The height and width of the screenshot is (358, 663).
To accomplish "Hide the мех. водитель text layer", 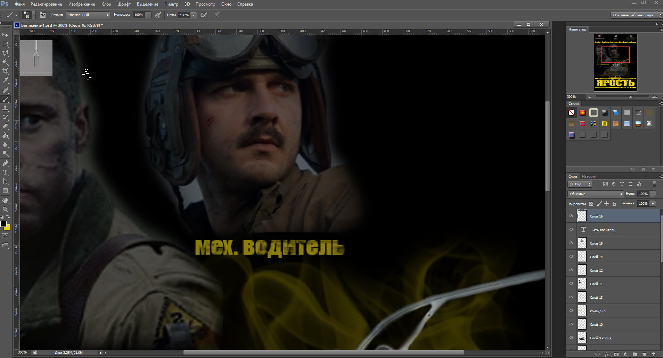I will [x=571, y=230].
